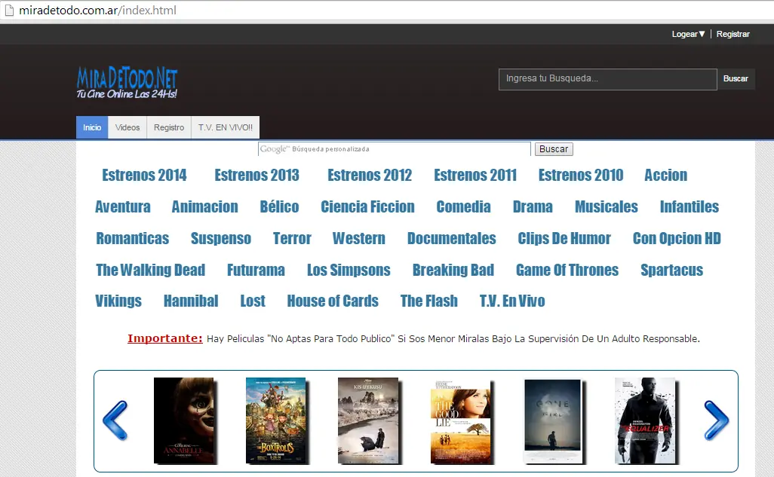This screenshot has width=774, height=477.
Task: Browse the Estrenos 2012 category
Action: [370, 175]
